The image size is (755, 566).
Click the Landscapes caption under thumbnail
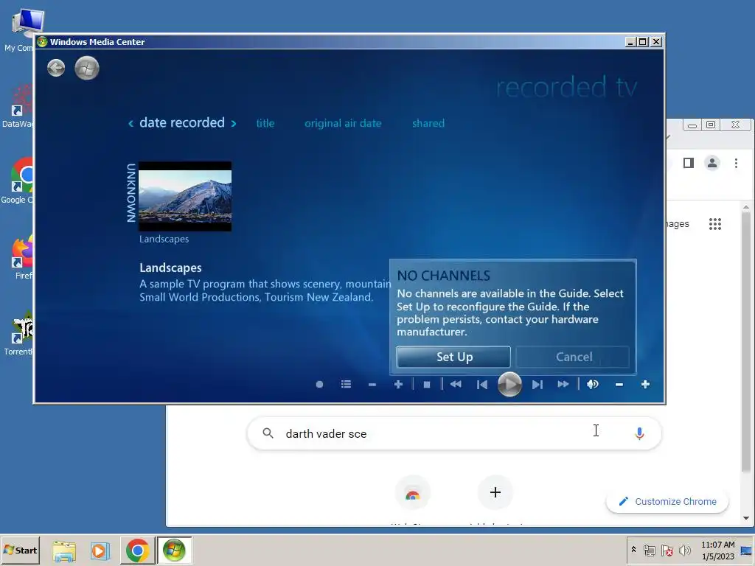coord(164,240)
